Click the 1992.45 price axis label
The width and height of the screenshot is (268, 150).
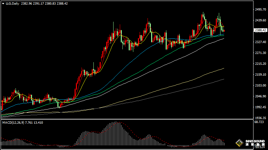(260, 107)
